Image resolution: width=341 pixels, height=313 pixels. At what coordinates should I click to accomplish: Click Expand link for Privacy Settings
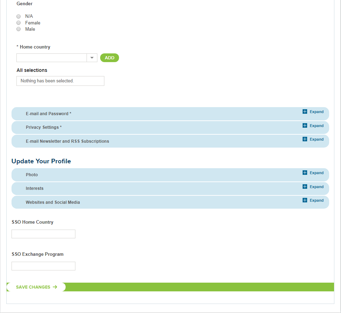[x=317, y=126]
